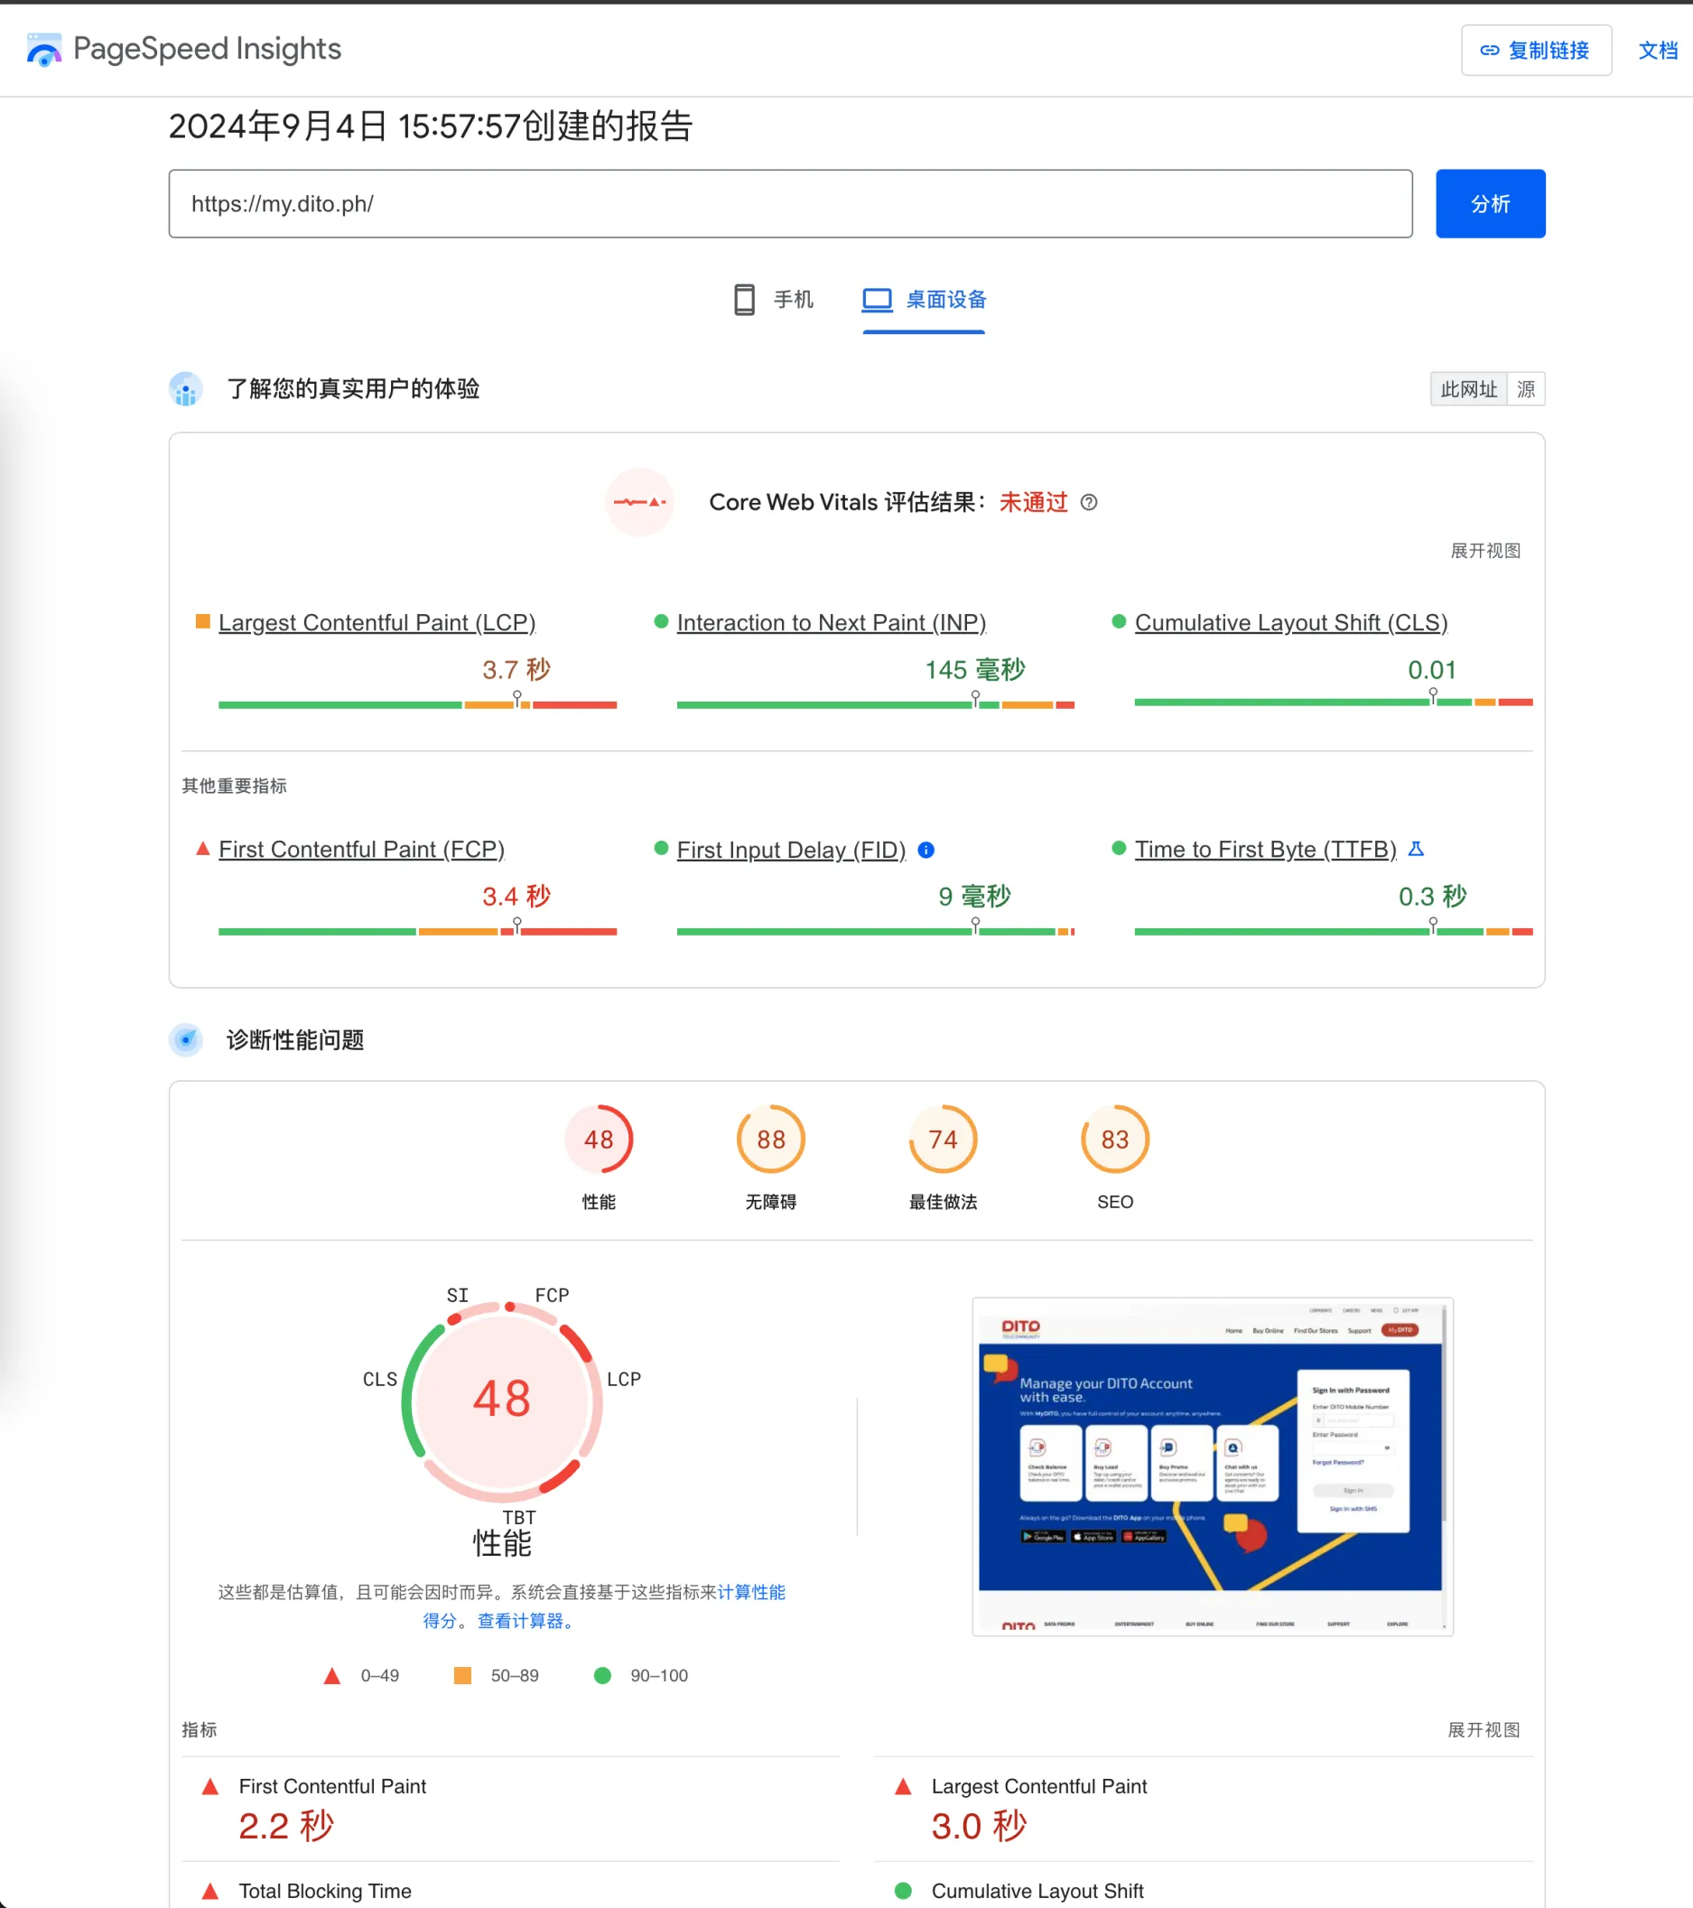Click the First Contentful Paint 2.2 秒 metric
Viewport: 1693px width, 1908px height.
[x=510, y=1810]
